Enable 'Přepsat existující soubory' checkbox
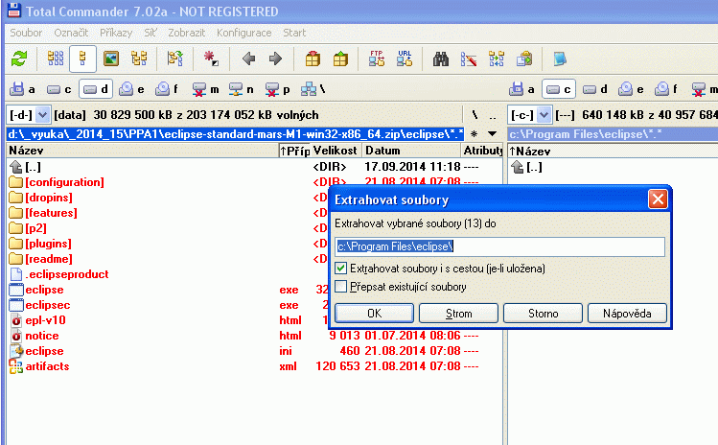This screenshot has height=445, width=718. pyautogui.click(x=340, y=287)
